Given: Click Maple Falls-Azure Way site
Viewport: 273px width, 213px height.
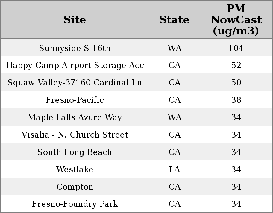Looking at the screenshot, I should click(75, 117).
